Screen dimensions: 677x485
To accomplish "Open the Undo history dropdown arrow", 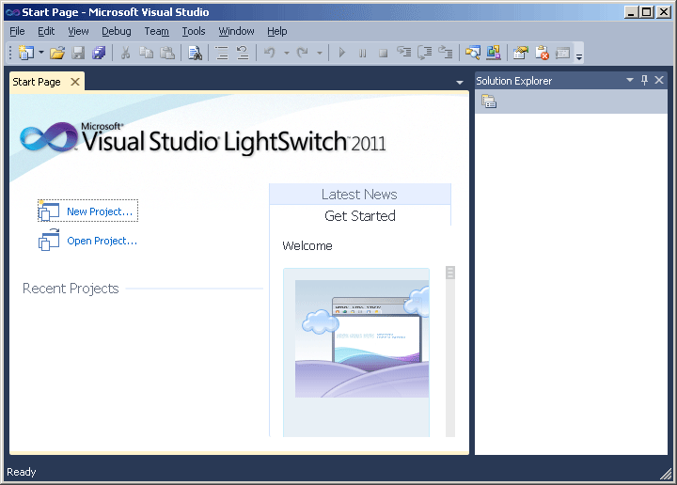I will (286, 53).
